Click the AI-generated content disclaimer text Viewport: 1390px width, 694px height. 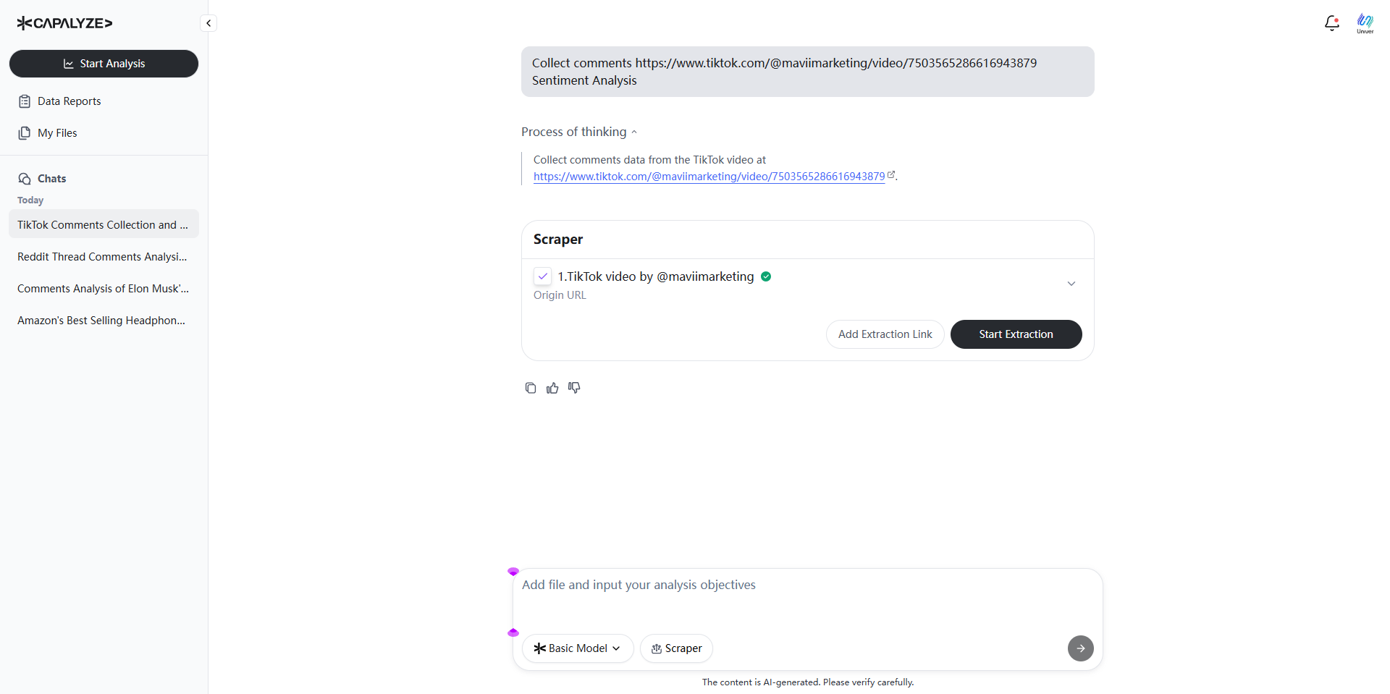807,682
